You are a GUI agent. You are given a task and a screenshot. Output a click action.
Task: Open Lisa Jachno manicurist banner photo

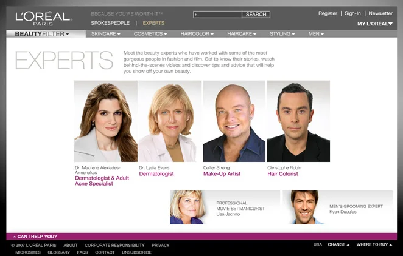188,207
